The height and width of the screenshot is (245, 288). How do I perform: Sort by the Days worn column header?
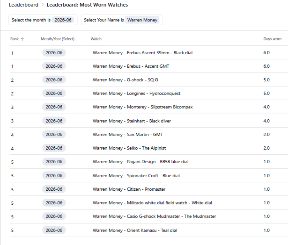272,39
